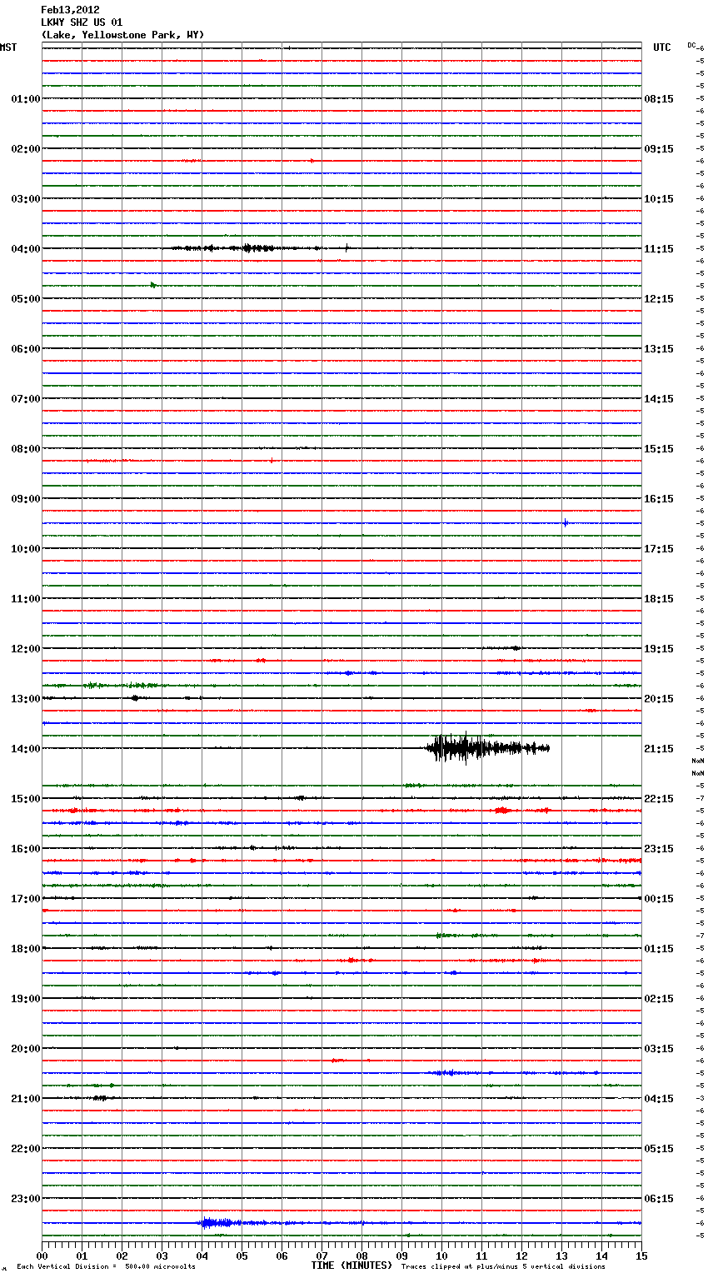The width and height of the screenshot is (708, 1278).
Task: Select the 00:15 UTC time label
Action: [x=659, y=899]
